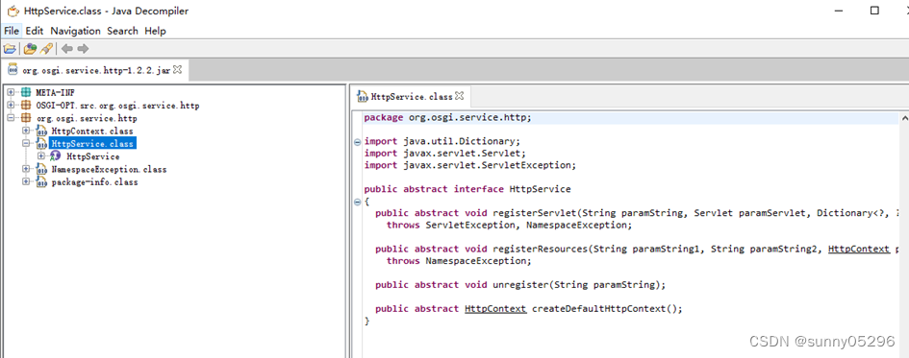This screenshot has width=909, height=358.
Task: Close the org.osgi.service.http-1.2.2.jar tab
Action: click(x=177, y=69)
